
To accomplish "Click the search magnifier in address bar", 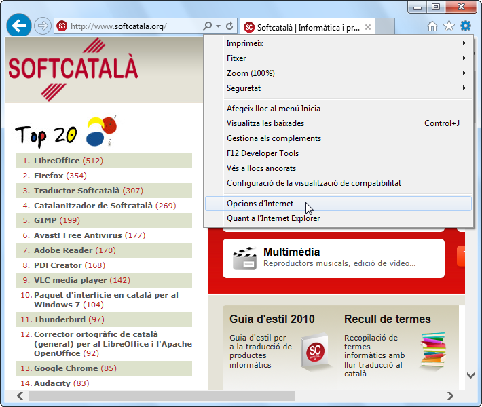I will tap(207, 26).
